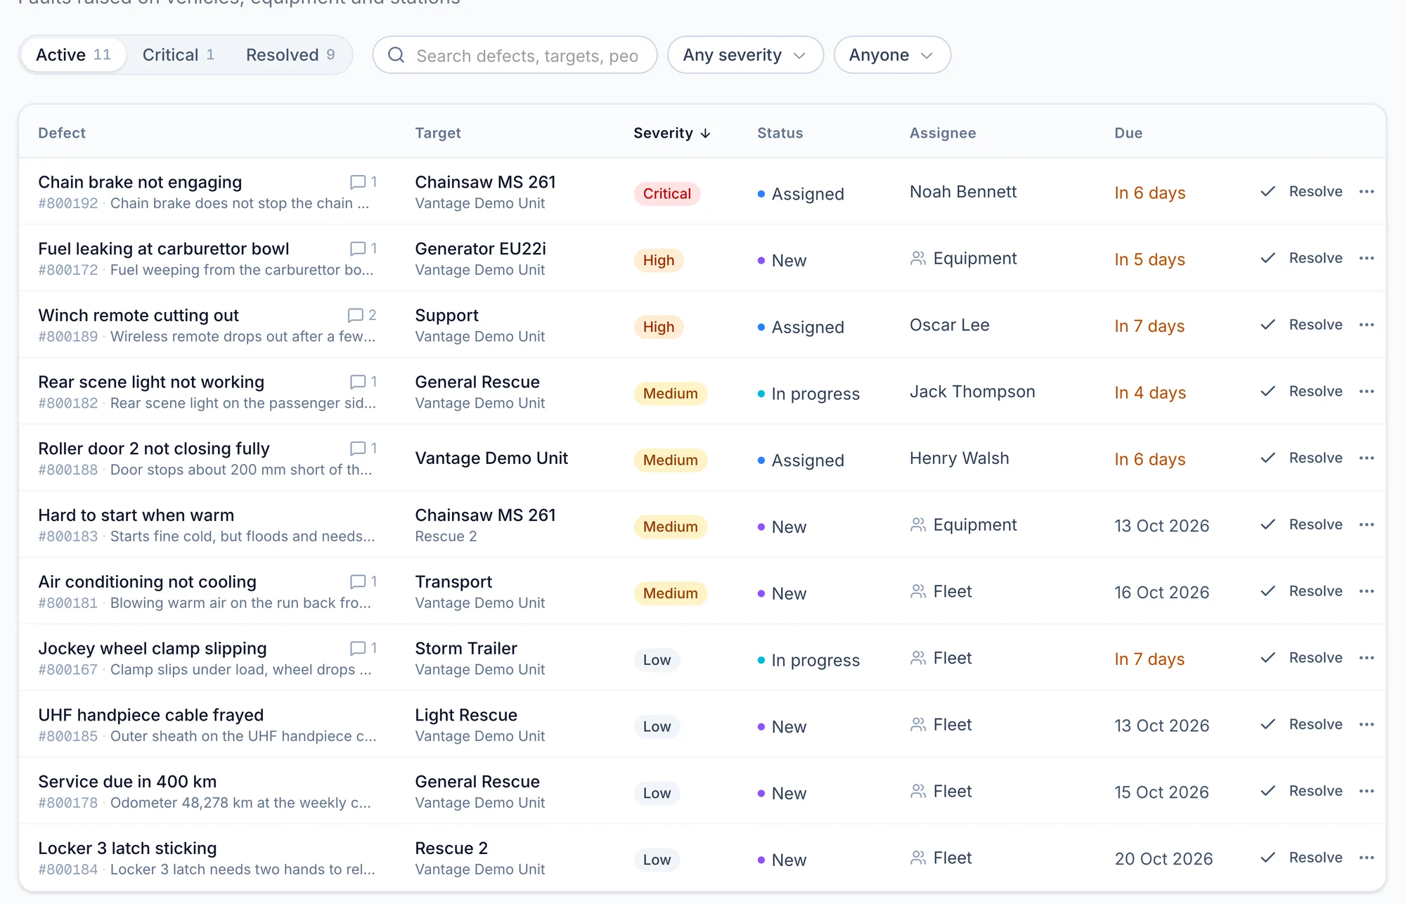Open comments icon for Winch remote cutting out
1406x904 pixels.
pos(362,315)
